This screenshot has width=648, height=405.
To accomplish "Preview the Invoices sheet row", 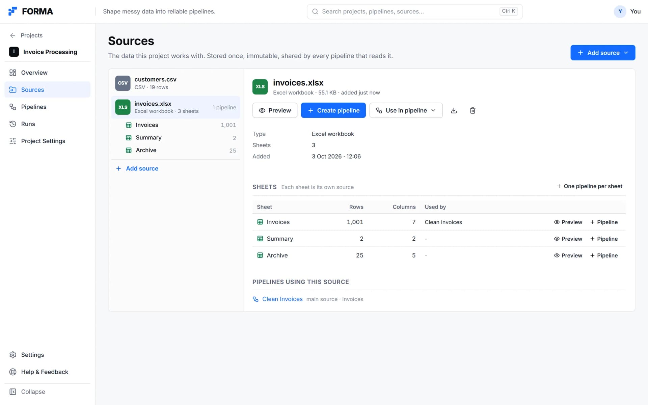I will [x=568, y=222].
